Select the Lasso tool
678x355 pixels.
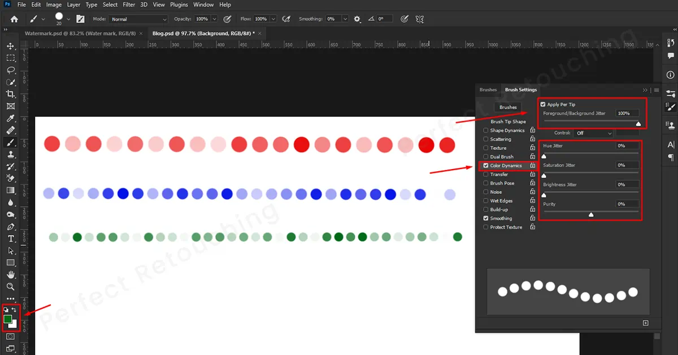[10, 70]
